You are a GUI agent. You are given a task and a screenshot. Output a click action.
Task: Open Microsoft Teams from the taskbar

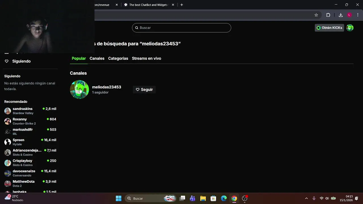point(193,198)
